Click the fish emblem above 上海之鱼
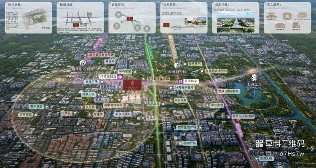316x168 pixels. (254, 78)
